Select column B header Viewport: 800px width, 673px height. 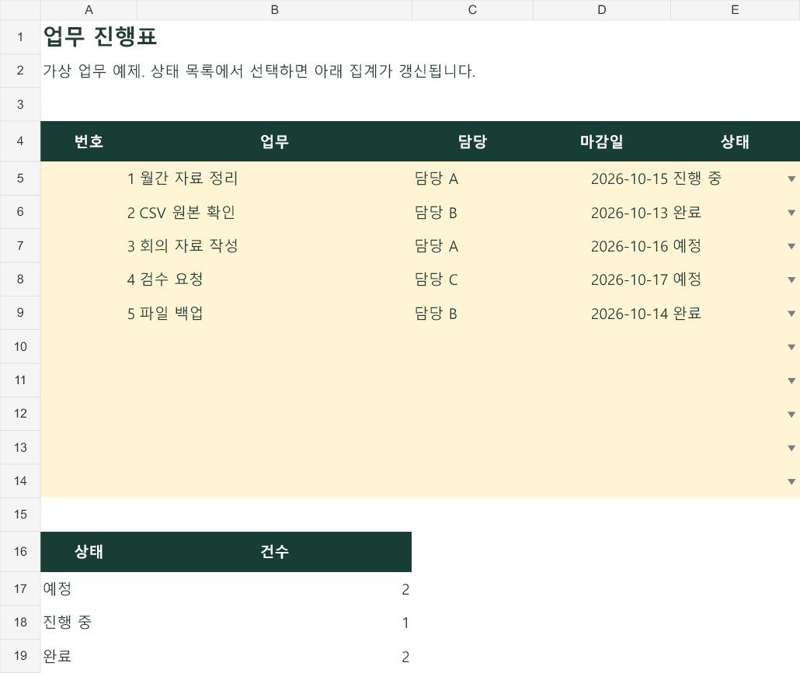pyautogui.click(x=274, y=9)
